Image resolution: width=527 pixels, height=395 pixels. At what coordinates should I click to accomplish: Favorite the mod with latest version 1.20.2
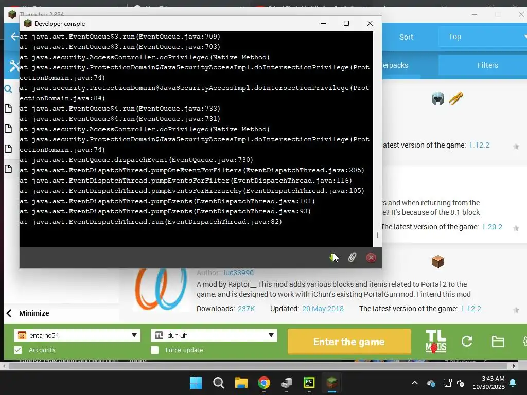point(516,228)
